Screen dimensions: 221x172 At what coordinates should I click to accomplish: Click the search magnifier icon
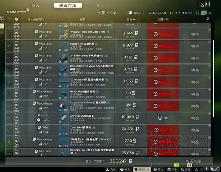pyautogui.click(x=2, y=19)
